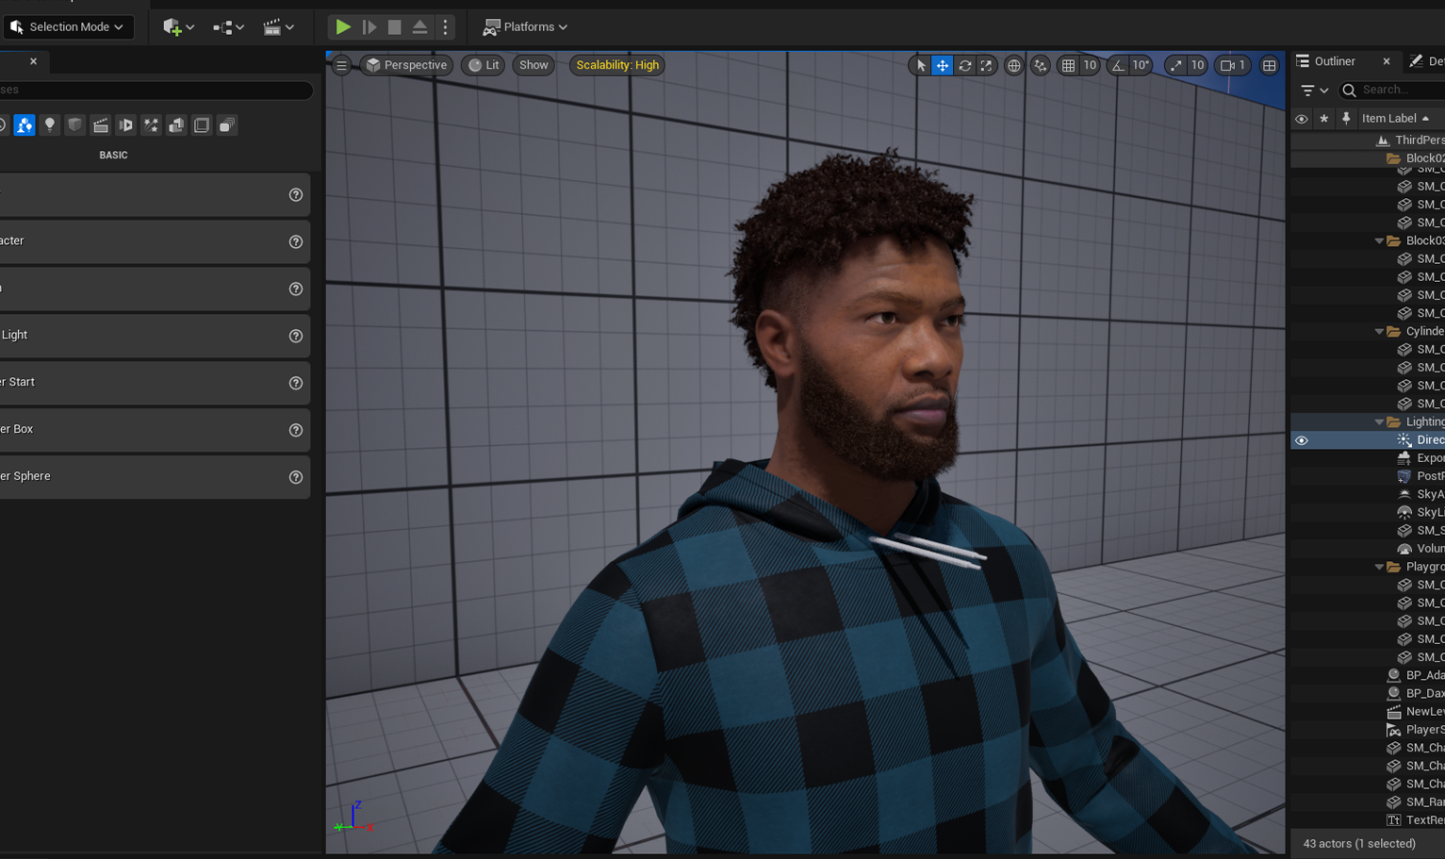Activate the viewport Select mode arrow
This screenshot has height=859, width=1445.
coord(921,65)
